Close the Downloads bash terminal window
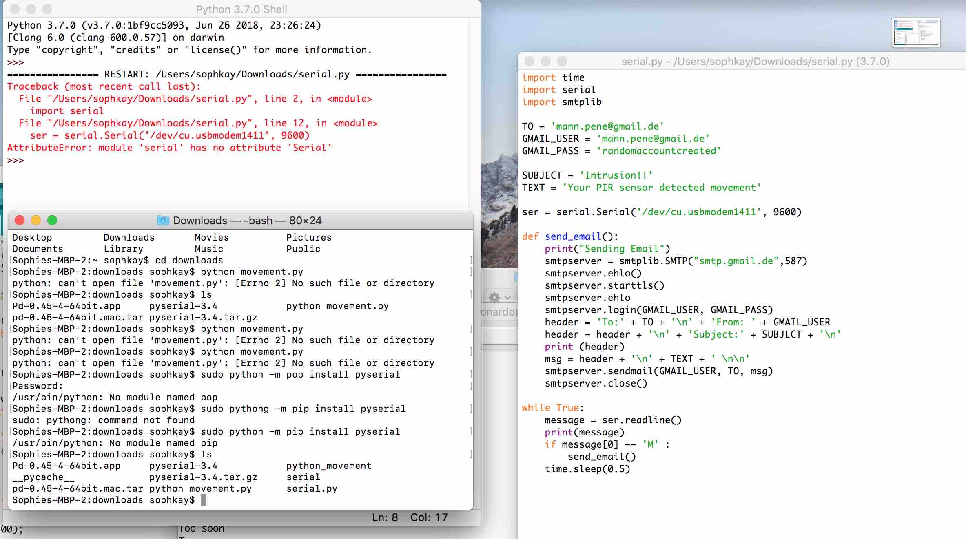This screenshot has width=966, height=539. click(19, 221)
